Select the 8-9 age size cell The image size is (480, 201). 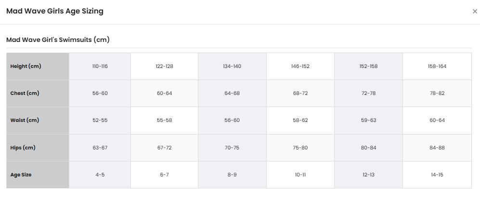[232, 174]
